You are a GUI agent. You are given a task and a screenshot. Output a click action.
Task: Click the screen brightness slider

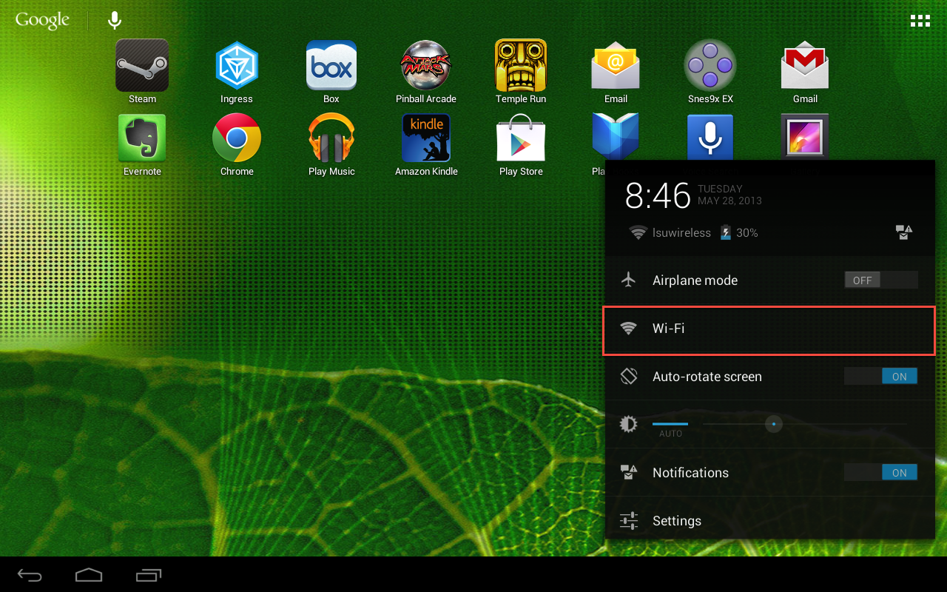pos(804,424)
